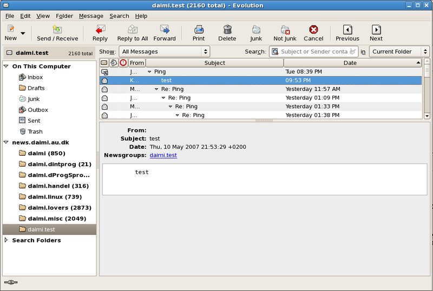The image size is (433, 291).
Task: Toggle read status icon of 01:09 PM message
Action: tap(104, 98)
